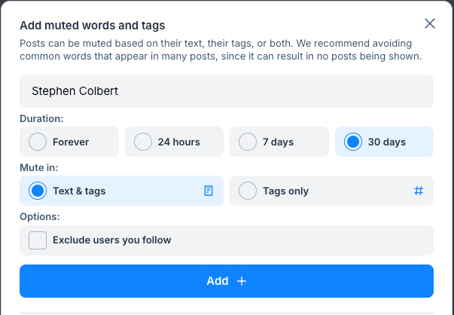Click the '30 days' label text

[386, 142]
